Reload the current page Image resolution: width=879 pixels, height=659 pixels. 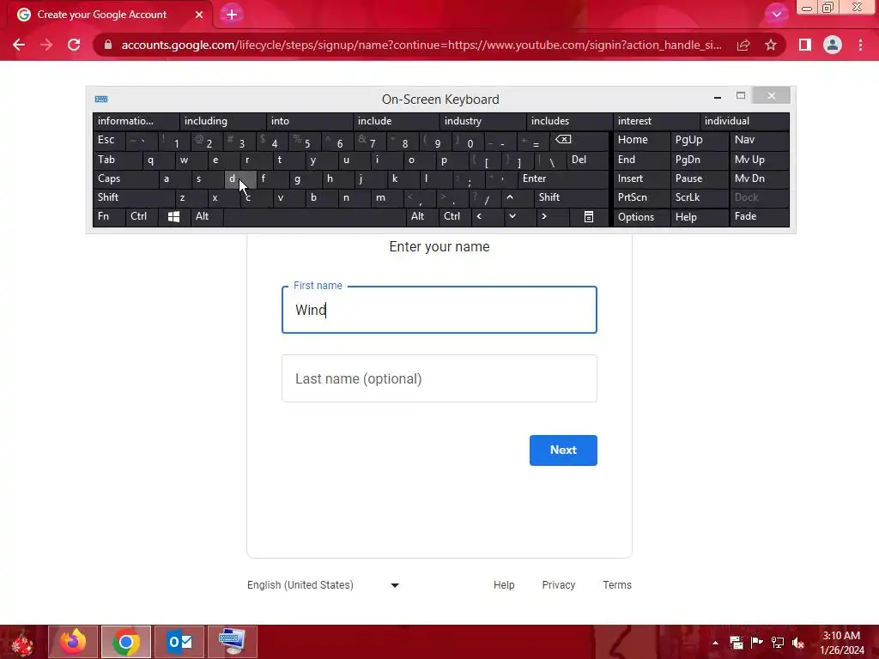[x=74, y=45]
